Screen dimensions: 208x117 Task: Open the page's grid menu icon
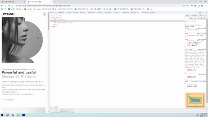coord(45,14)
